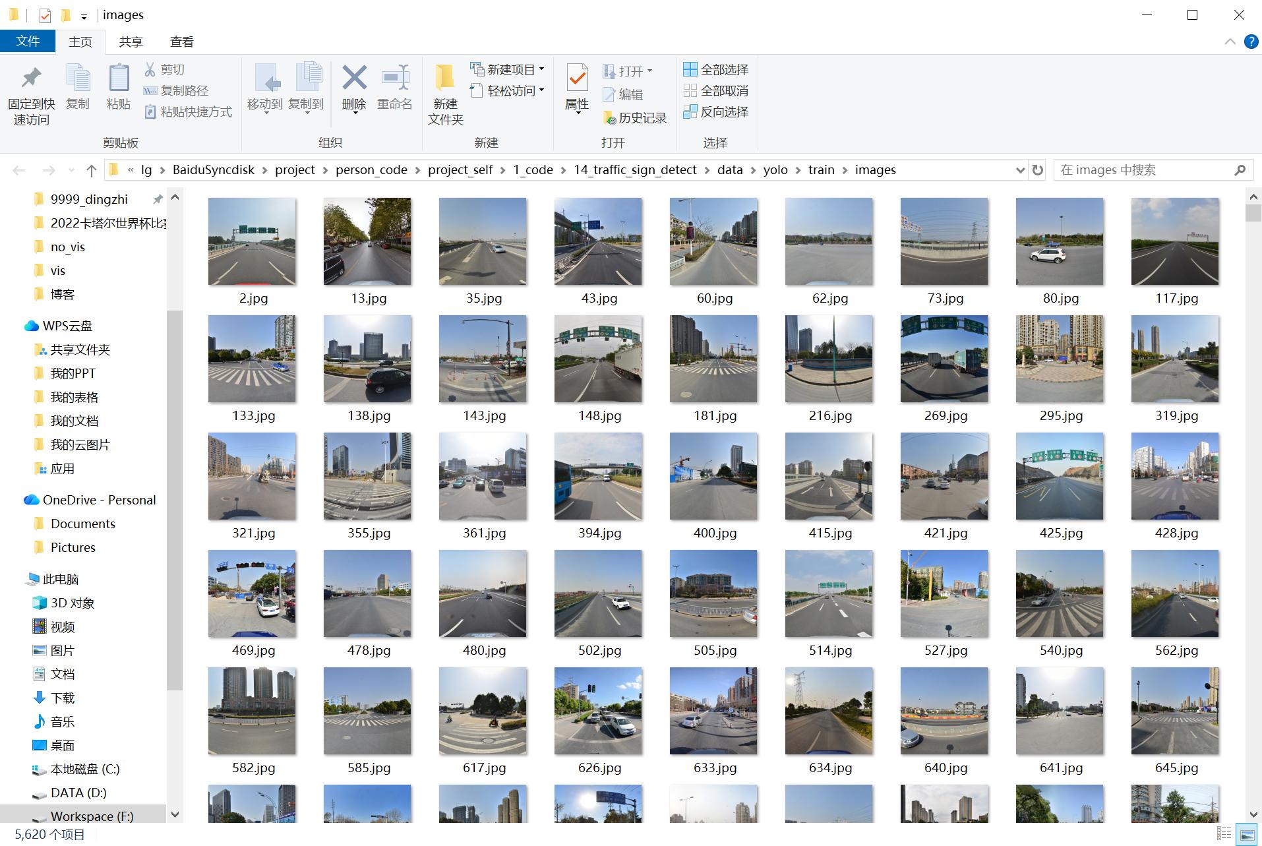Select the 626.jpg thumbnail
Image resolution: width=1262 pixels, height=846 pixels.
point(598,711)
